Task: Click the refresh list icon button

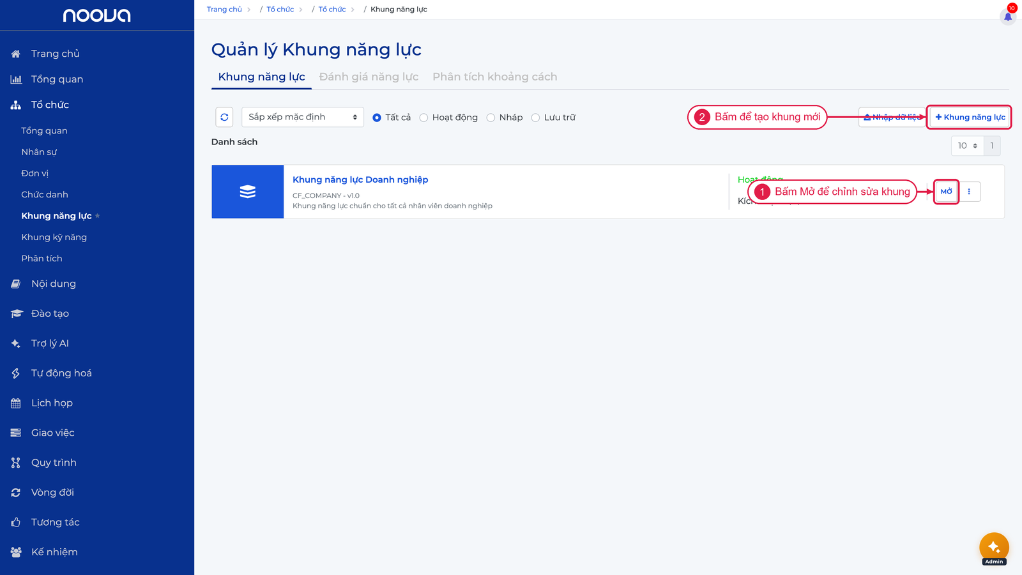Action: (224, 117)
